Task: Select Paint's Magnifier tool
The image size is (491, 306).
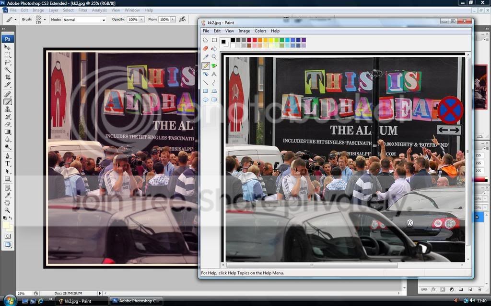Action: [213, 57]
